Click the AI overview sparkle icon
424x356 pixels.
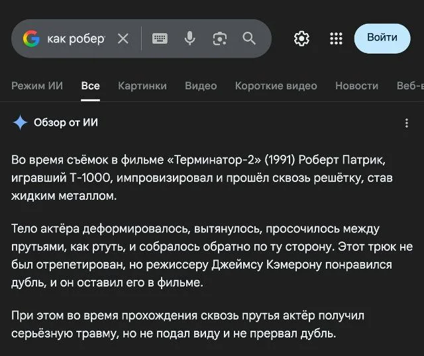(21, 122)
